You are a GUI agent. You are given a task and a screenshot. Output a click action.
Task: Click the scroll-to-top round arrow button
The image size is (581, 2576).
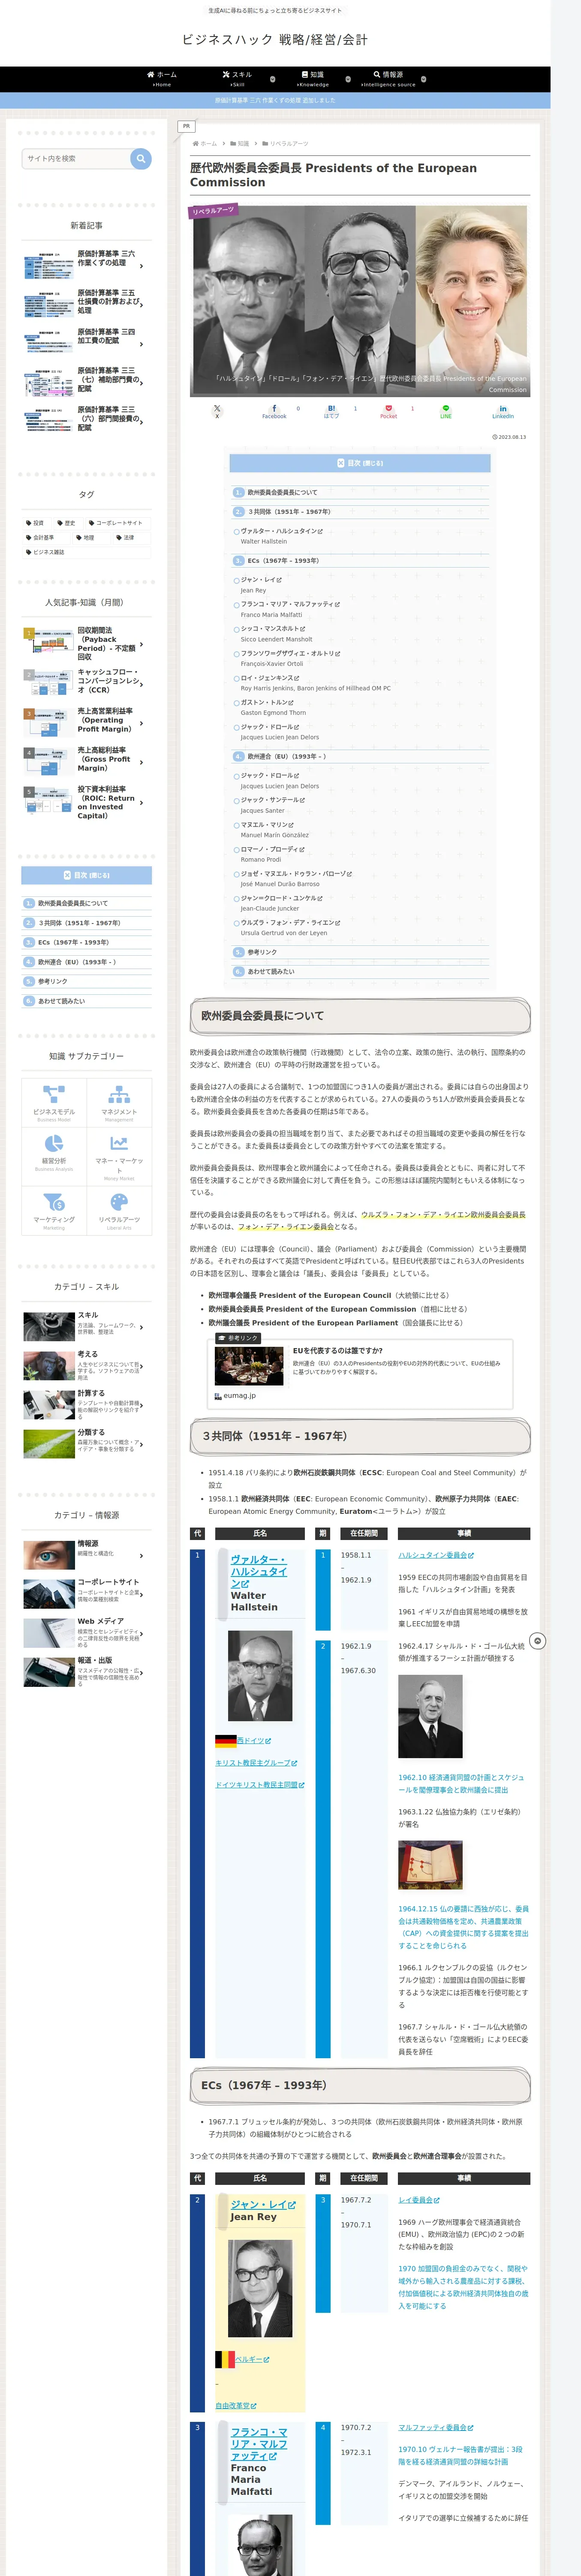[537, 1641]
